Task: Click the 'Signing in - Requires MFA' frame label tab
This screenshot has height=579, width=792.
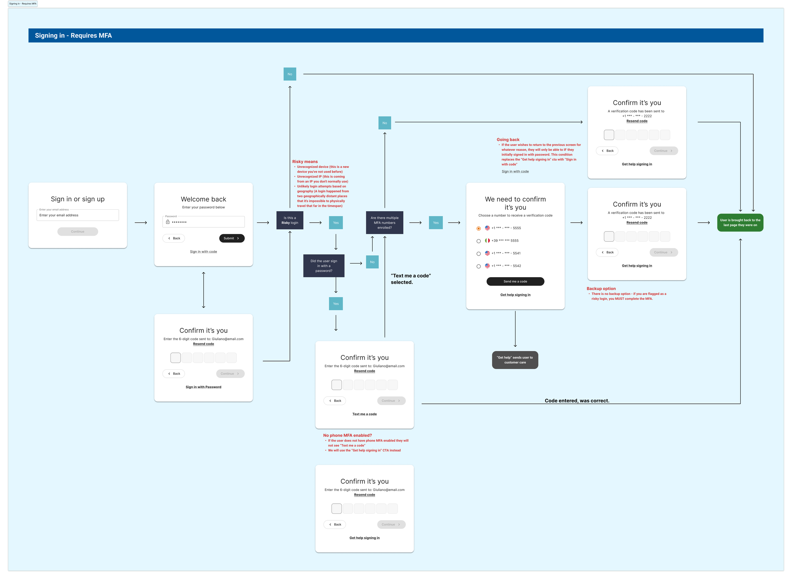Action: coord(23,3)
